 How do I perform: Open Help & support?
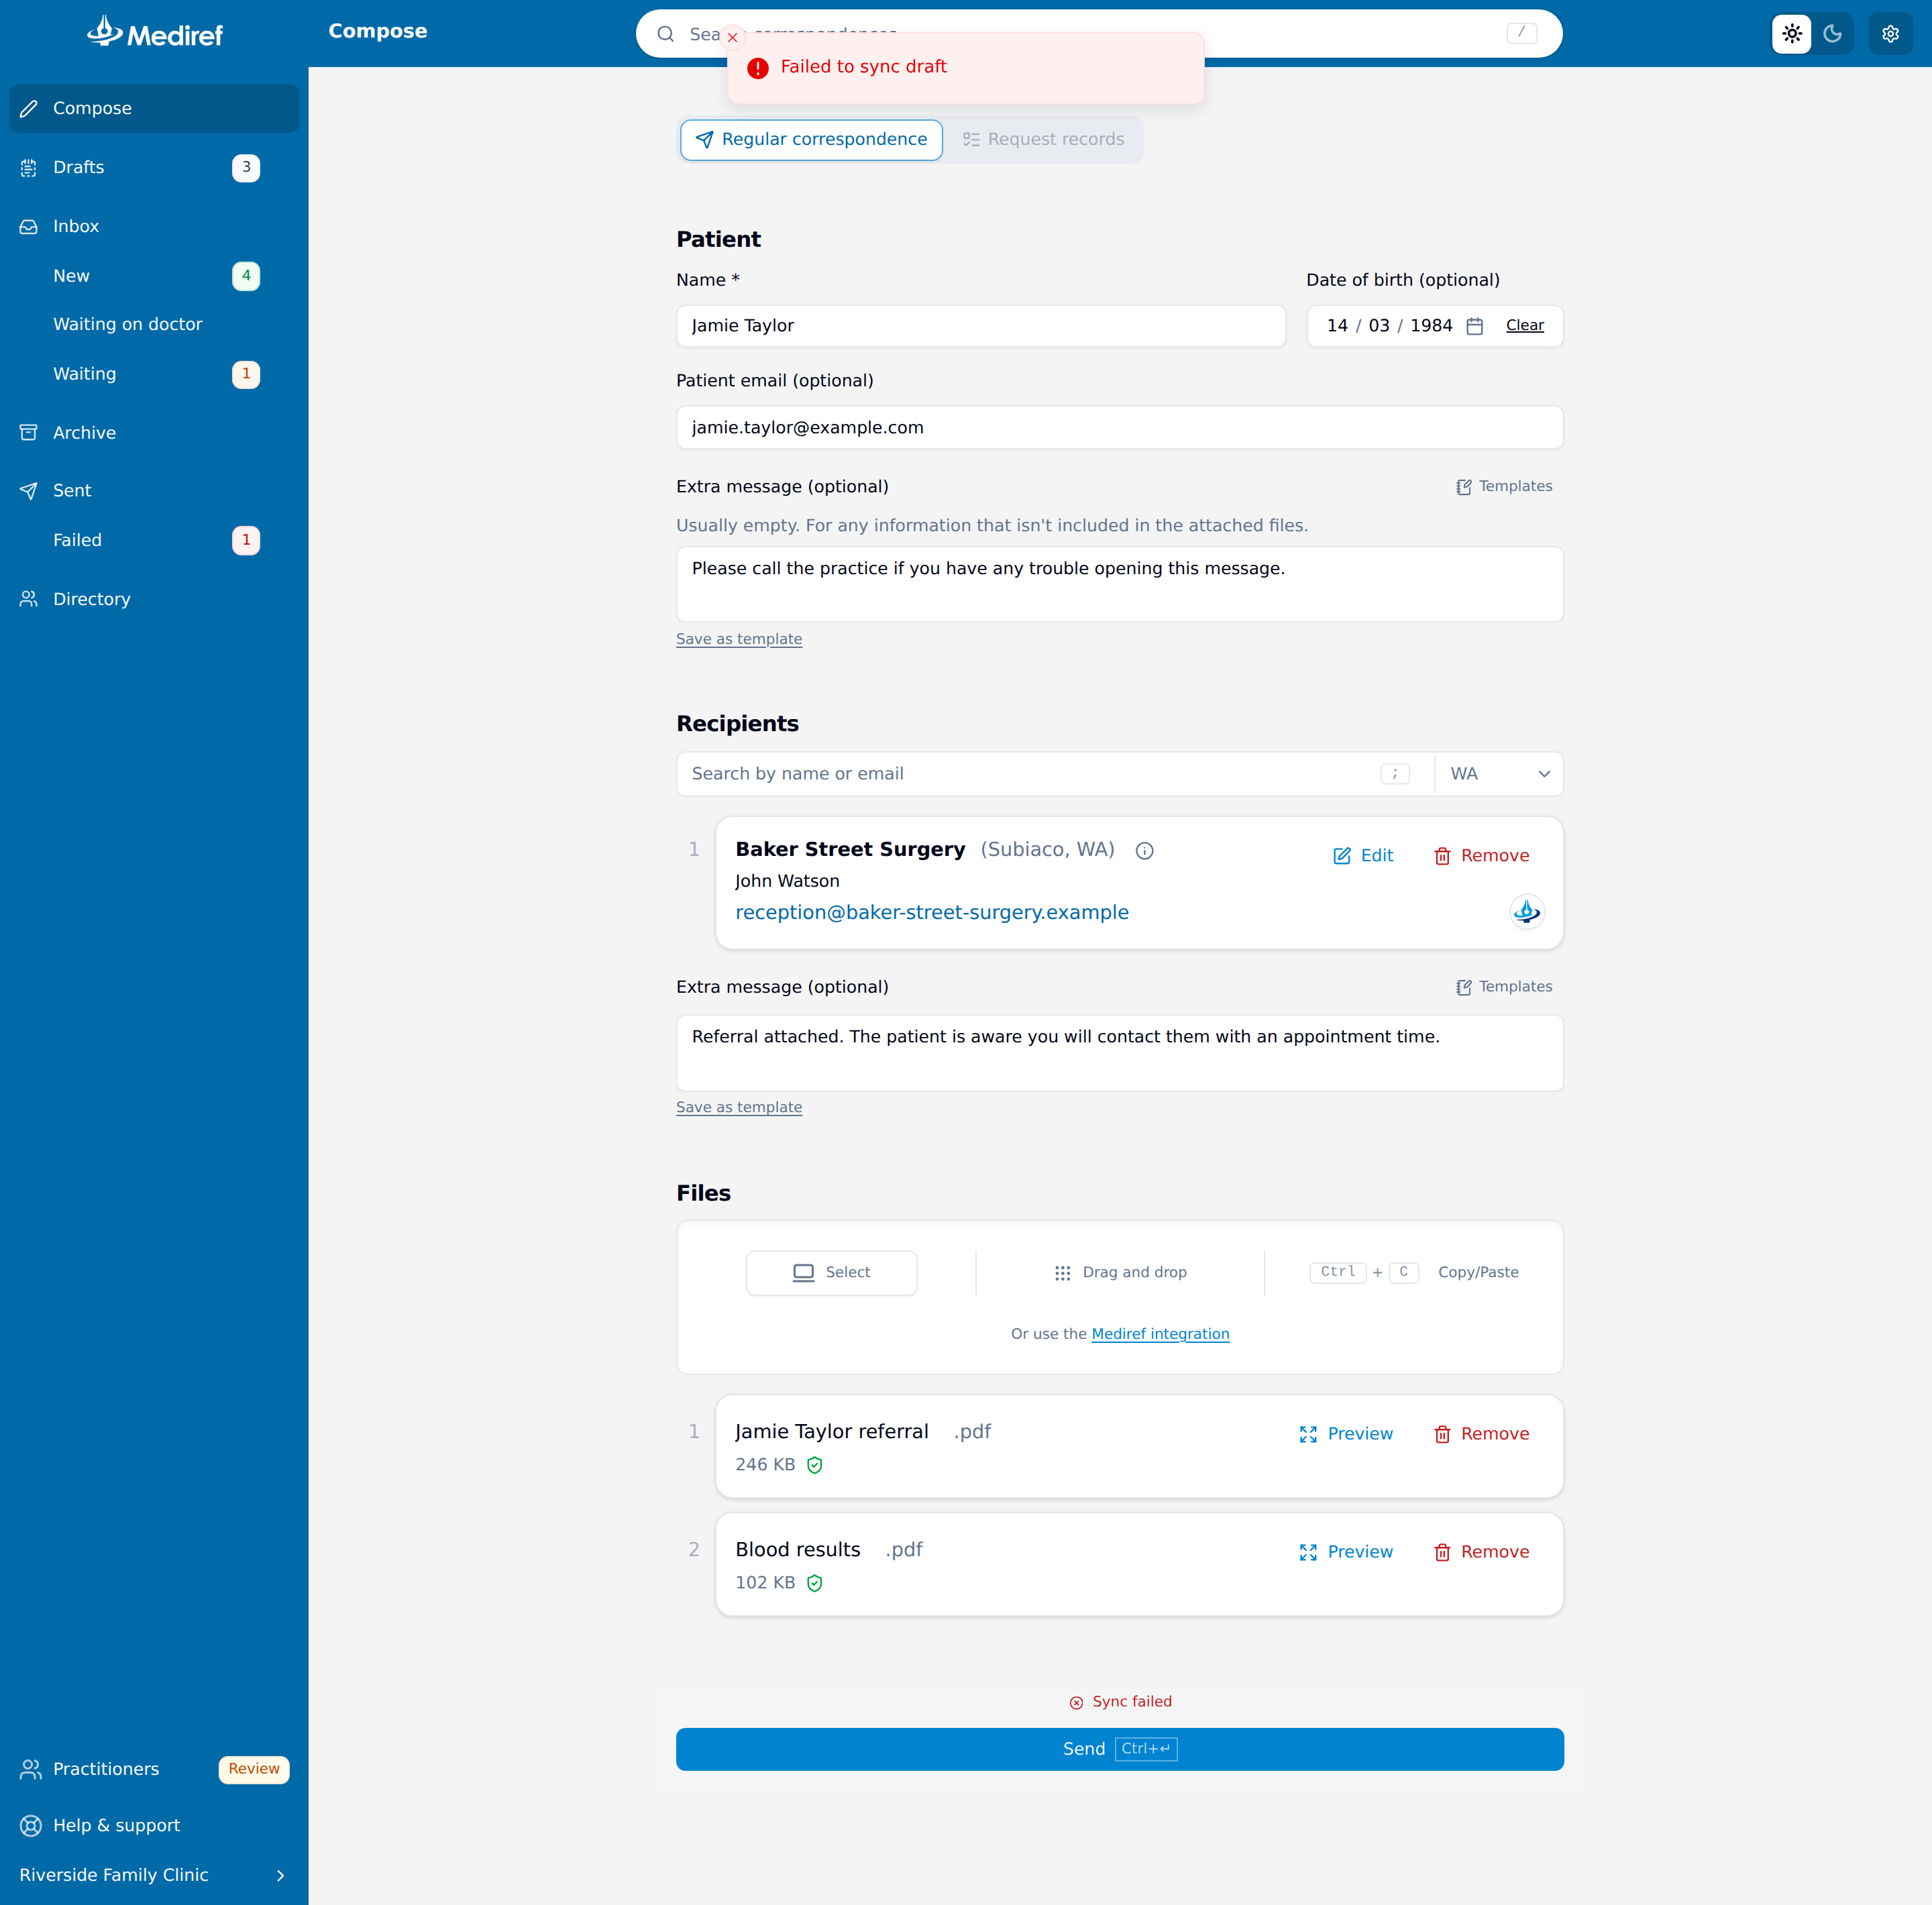(154, 1826)
